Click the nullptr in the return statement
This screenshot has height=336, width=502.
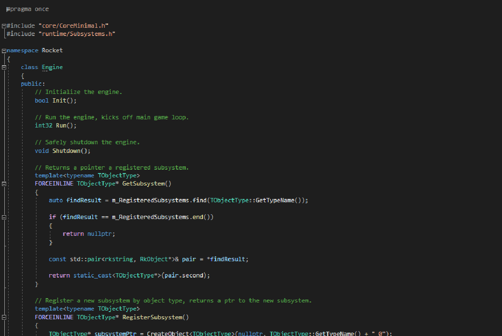(101, 234)
